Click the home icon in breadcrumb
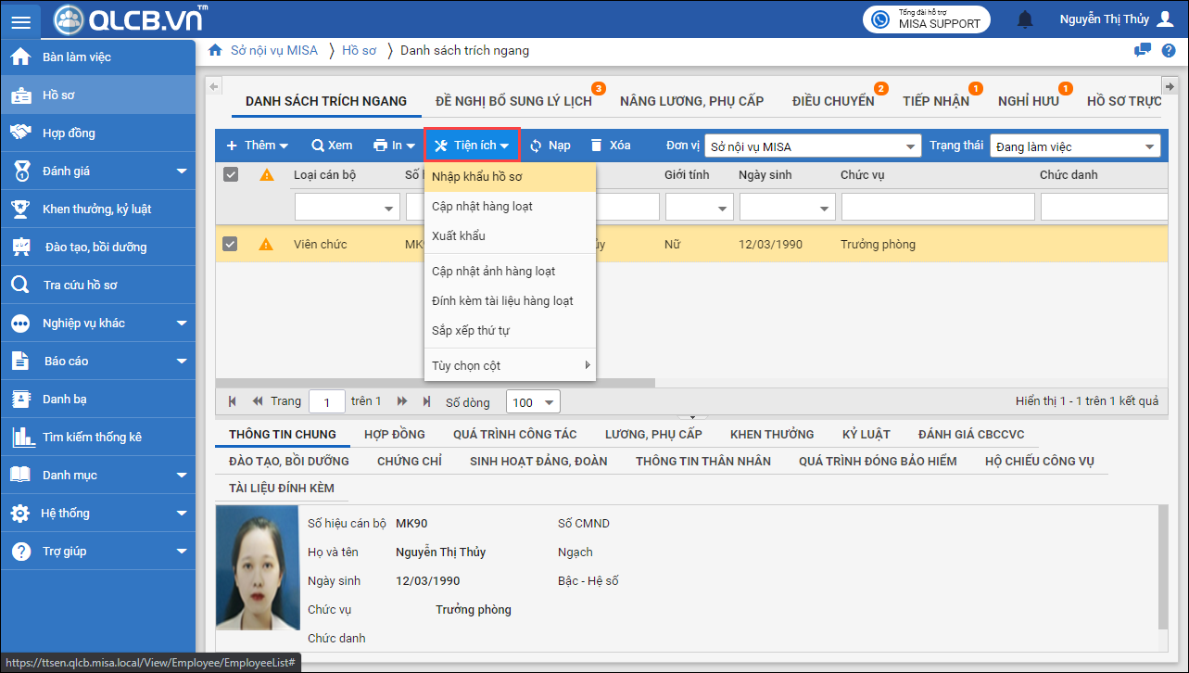 tap(215, 51)
